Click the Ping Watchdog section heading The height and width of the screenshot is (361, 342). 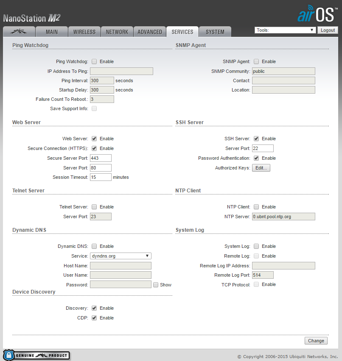pyautogui.click(x=30, y=45)
